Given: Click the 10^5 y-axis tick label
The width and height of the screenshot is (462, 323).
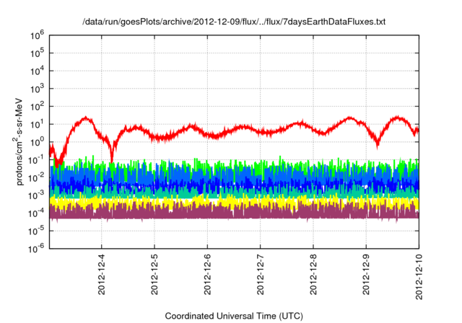Looking at the screenshot, I should [x=37, y=53].
